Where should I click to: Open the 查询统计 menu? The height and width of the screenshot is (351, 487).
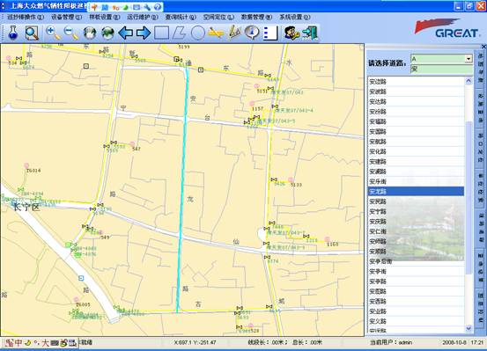pos(181,17)
